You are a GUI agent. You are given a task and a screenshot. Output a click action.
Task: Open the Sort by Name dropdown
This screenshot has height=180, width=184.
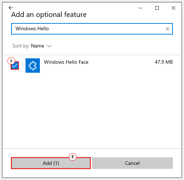tap(32, 46)
